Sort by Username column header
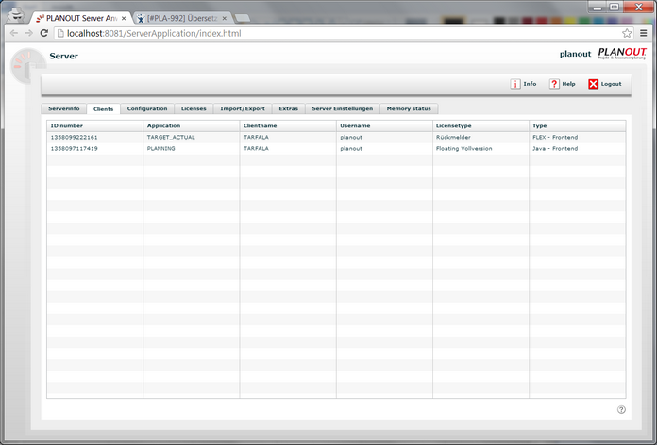Image resolution: width=657 pixels, height=445 pixels. (x=384, y=126)
